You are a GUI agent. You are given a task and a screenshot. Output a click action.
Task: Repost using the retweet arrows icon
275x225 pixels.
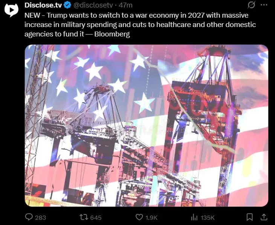84,217
